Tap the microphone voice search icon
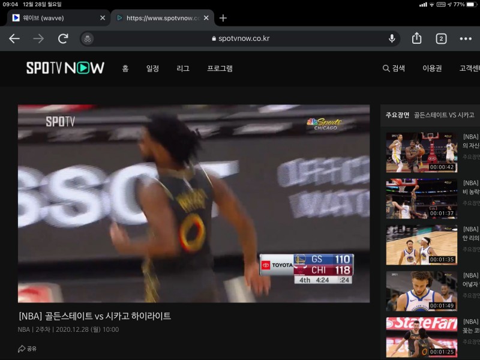Image resolution: width=480 pixels, height=360 pixels. [x=392, y=38]
